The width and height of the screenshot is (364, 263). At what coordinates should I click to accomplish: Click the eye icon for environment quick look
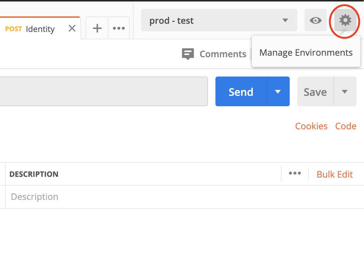point(316,20)
